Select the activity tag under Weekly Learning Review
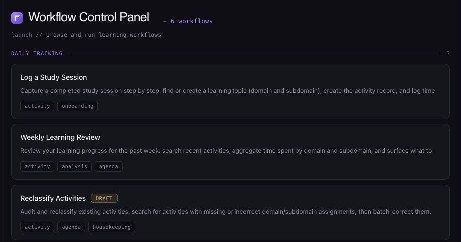Screen dimensions: 461x242 point(37,167)
